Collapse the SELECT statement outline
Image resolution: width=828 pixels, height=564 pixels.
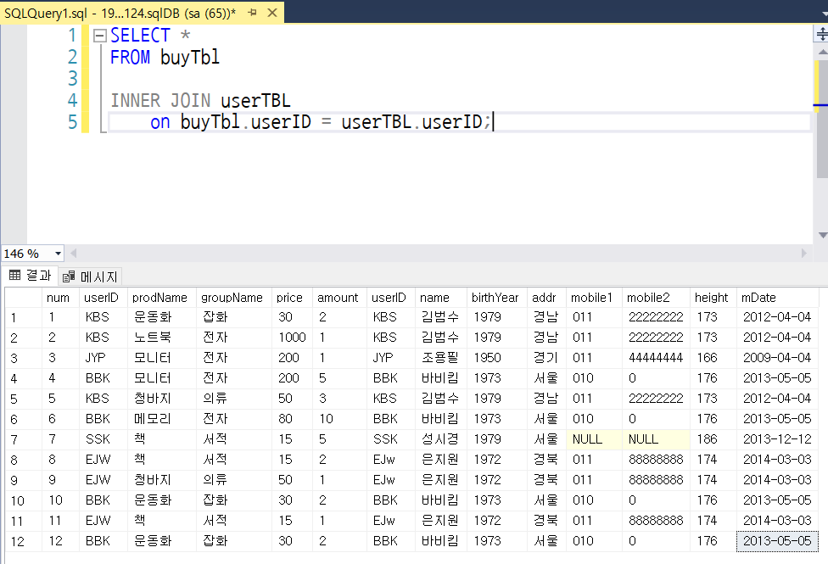[100, 36]
